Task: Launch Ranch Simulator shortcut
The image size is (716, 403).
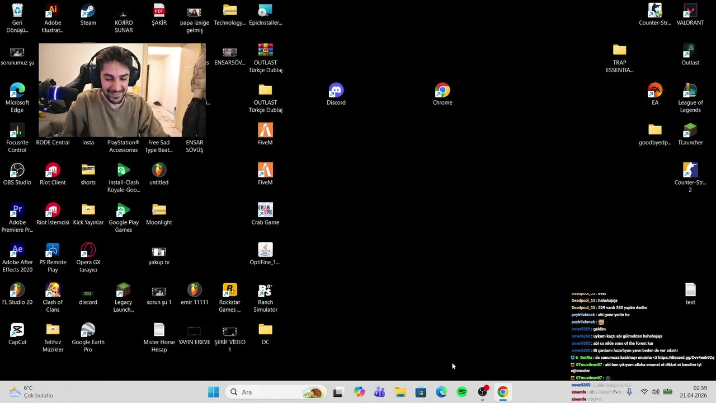Action: (x=265, y=298)
